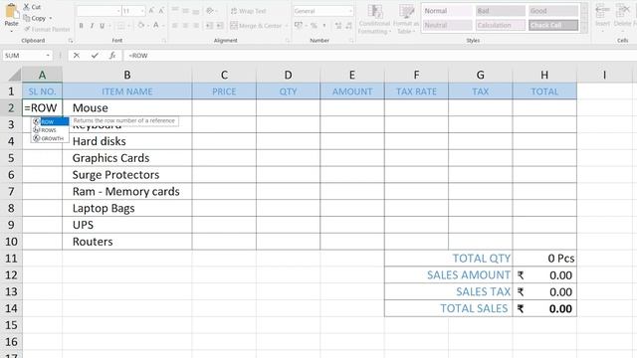Viewport: 637px width, 358px height.
Task: Open Merge & Center dropdown arrow
Action: coord(287,26)
